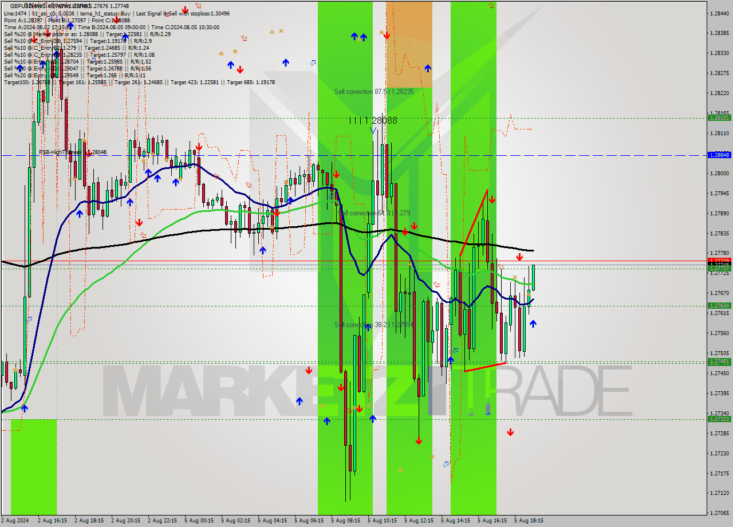The width and height of the screenshot is (733, 527).
Task: Click the green 1.27323 price tag
Action: pos(719,419)
